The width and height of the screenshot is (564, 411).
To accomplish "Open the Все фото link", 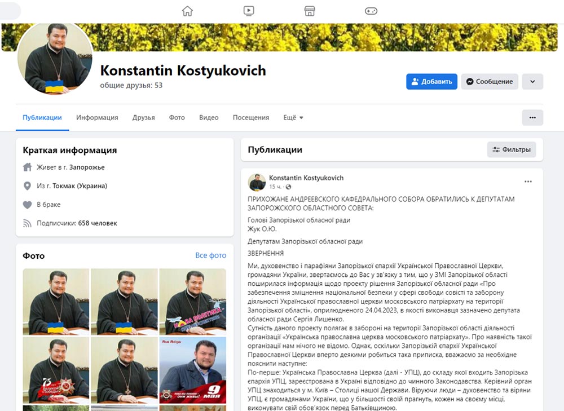I will pyautogui.click(x=211, y=255).
